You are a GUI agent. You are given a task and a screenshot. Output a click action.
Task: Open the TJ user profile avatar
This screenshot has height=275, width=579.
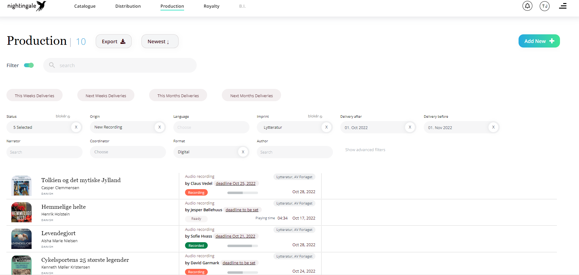(x=545, y=6)
